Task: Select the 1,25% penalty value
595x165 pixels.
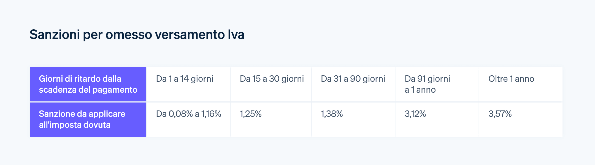Action: pyautogui.click(x=251, y=114)
